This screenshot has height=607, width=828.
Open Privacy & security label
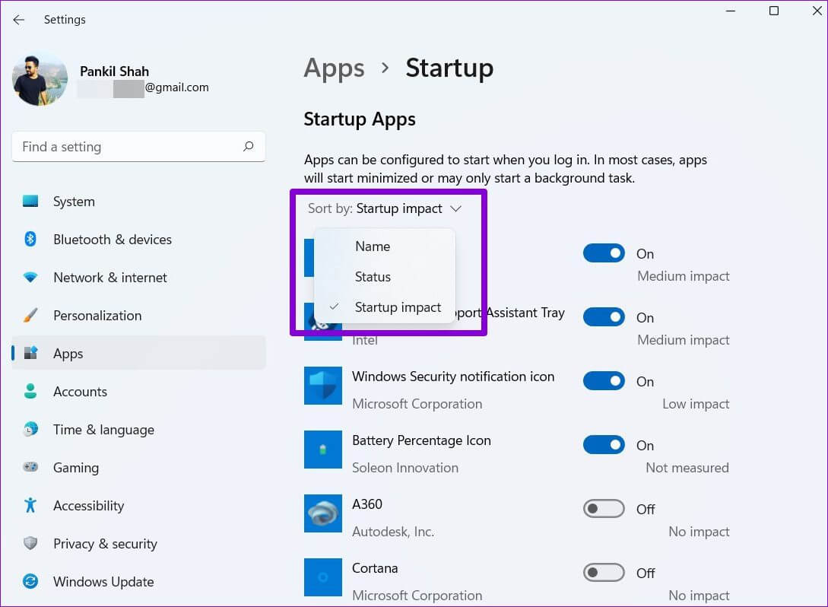tap(106, 544)
